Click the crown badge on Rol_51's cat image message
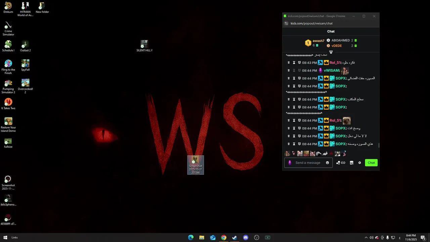 (x=326, y=120)
